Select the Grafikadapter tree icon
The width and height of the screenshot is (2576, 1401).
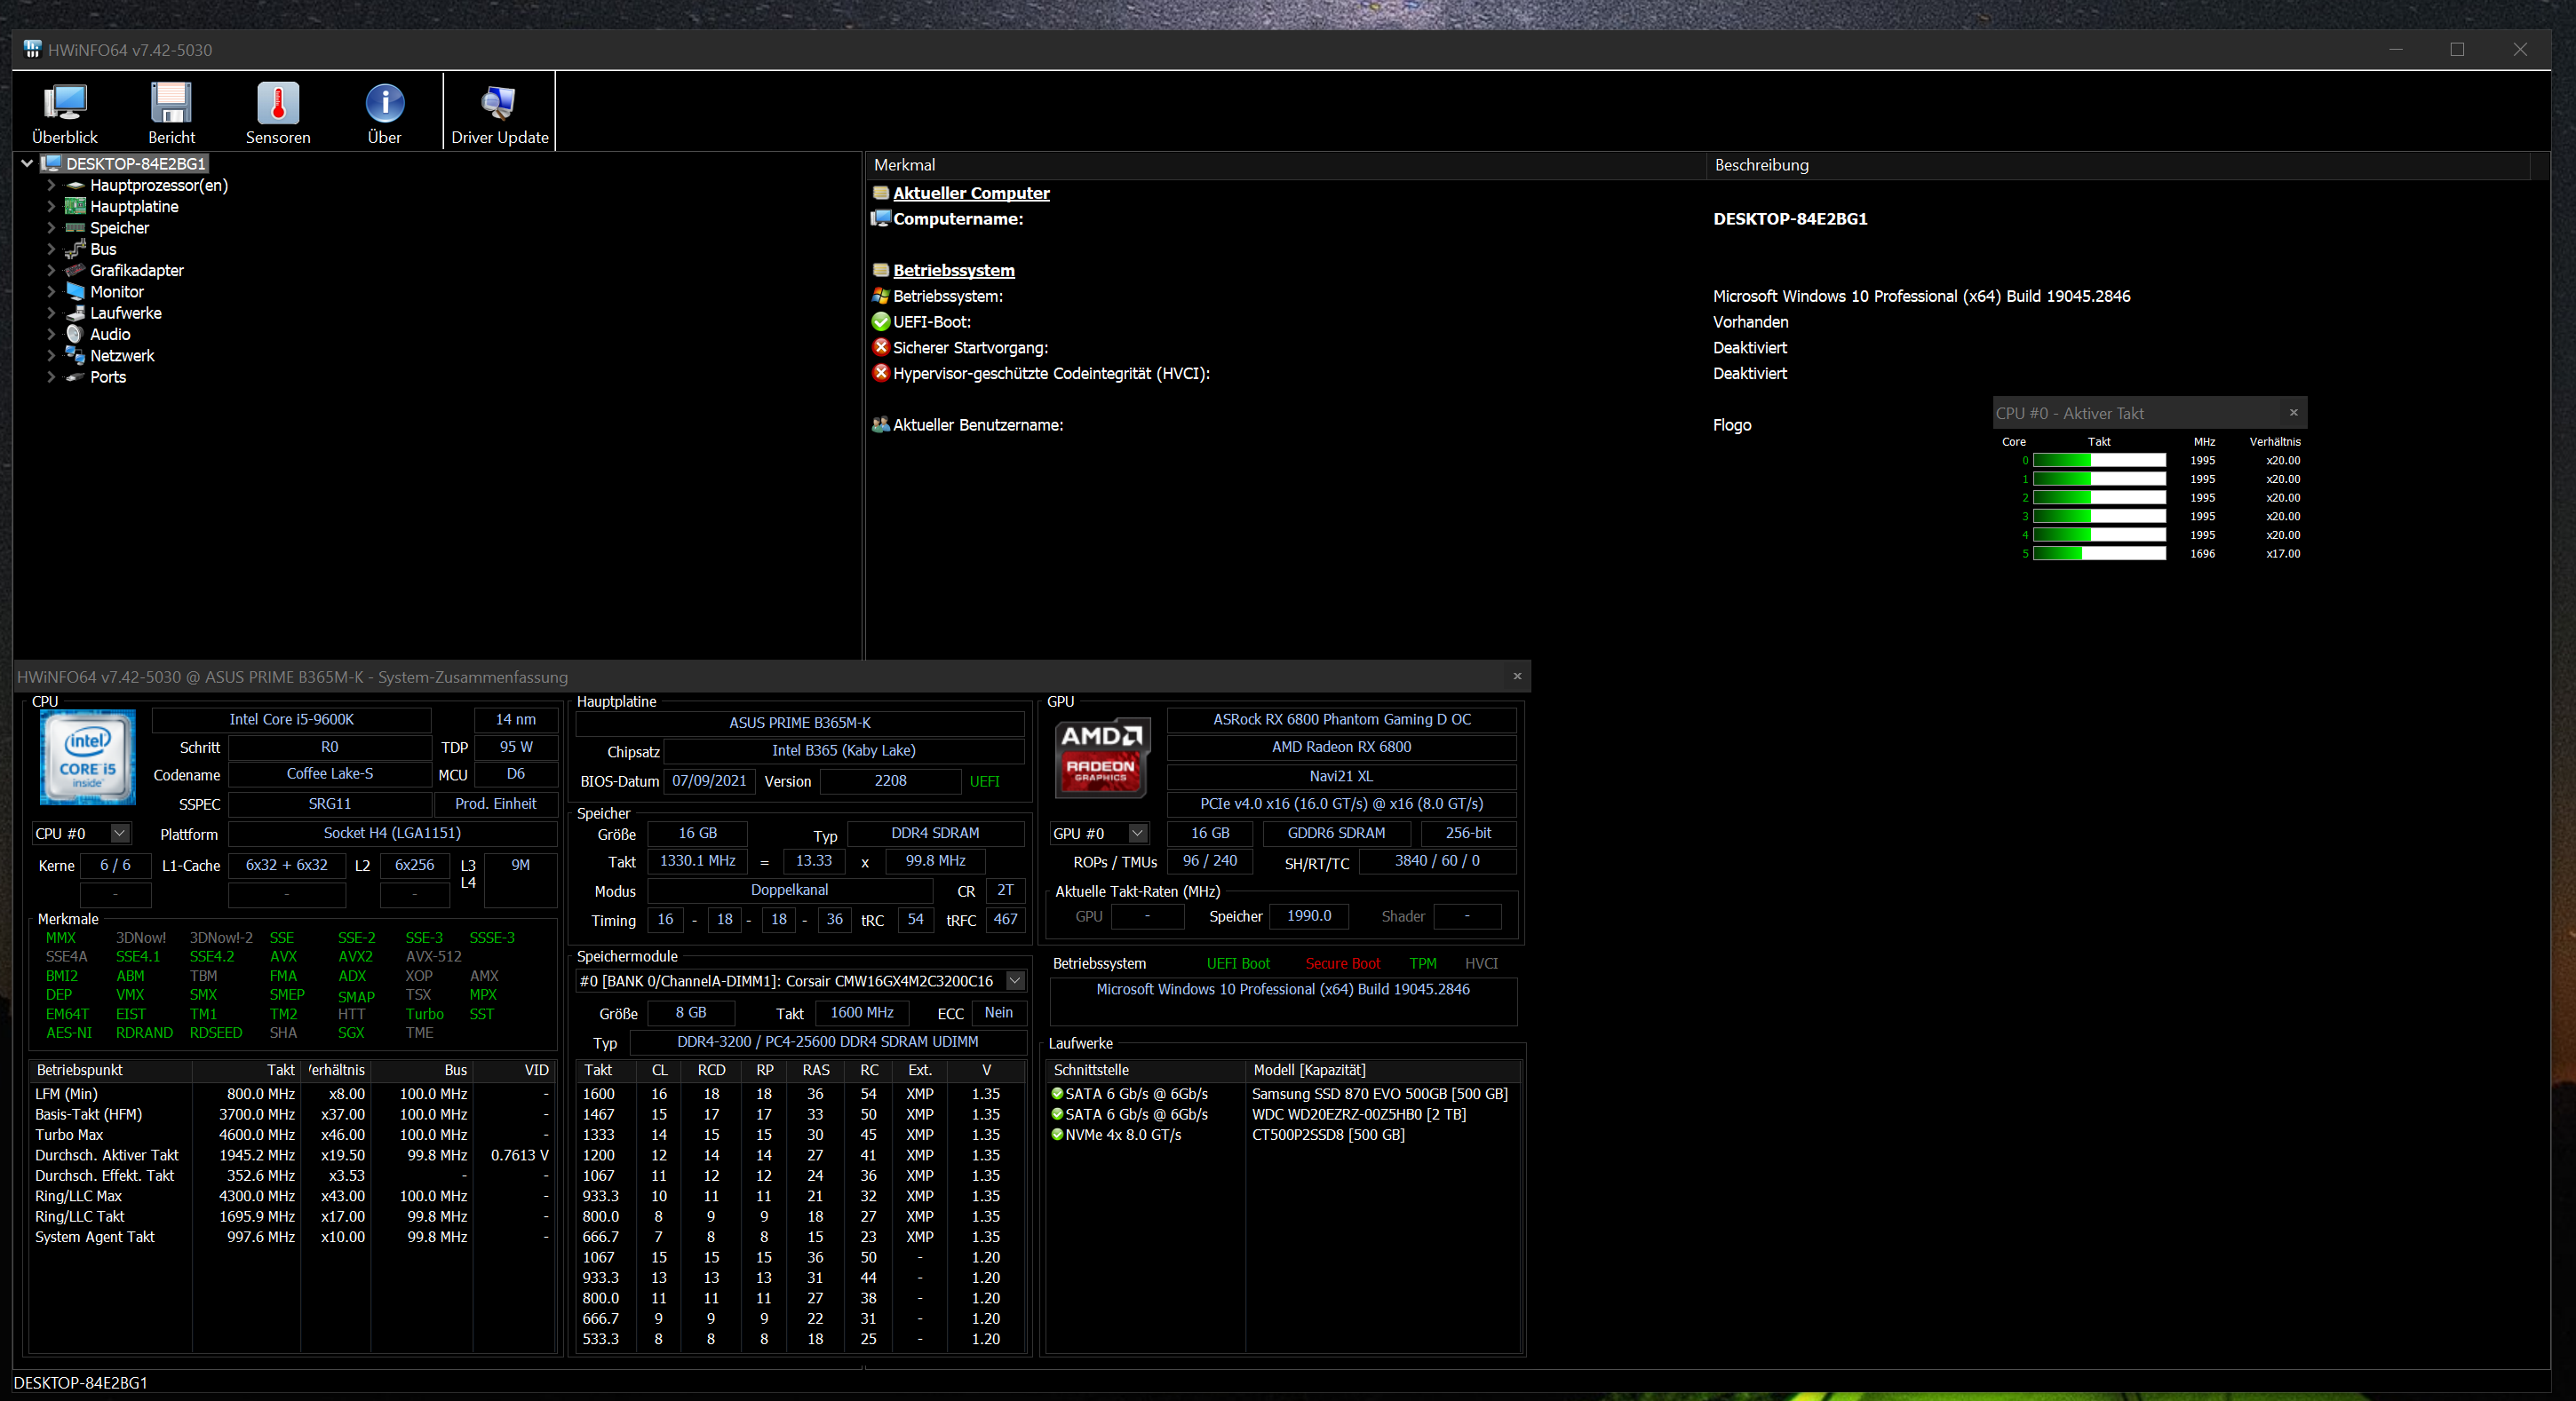point(75,270)
